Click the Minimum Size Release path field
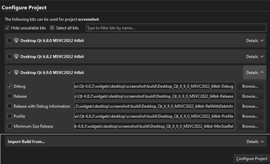Image resolution: width=270 pixels, height=164 pixels. coord(154,126)
